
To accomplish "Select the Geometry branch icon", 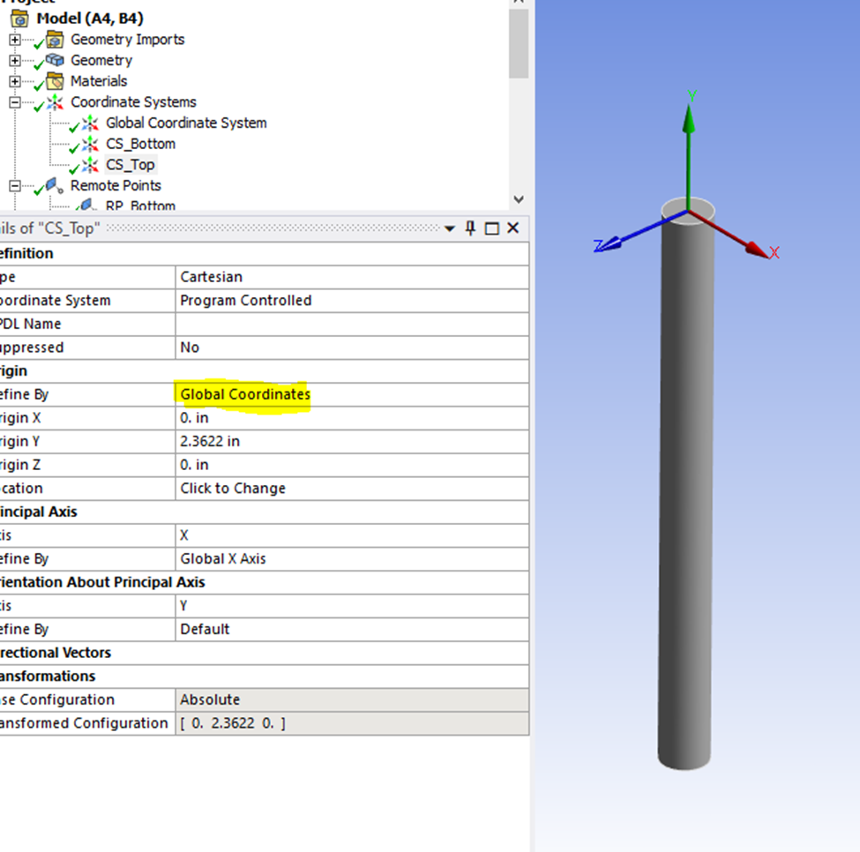I will point(54,60).
